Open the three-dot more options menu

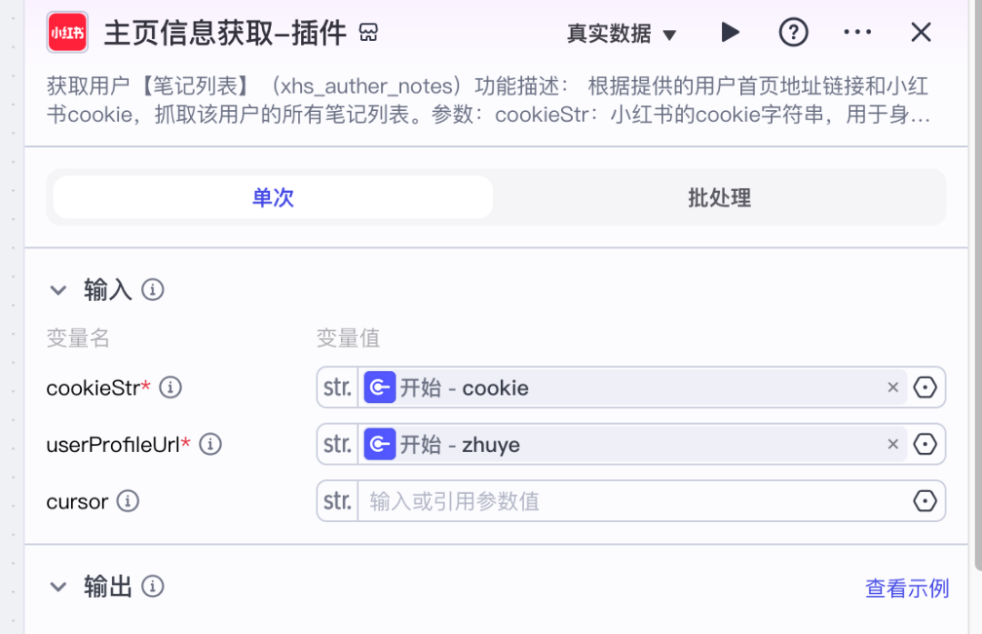pos(857,33)
